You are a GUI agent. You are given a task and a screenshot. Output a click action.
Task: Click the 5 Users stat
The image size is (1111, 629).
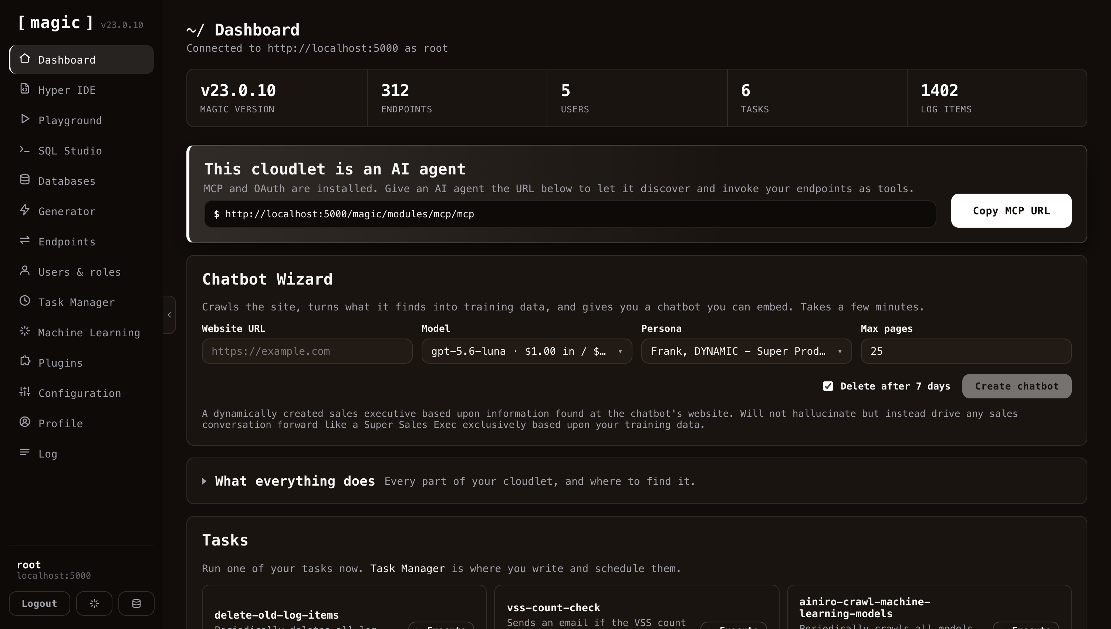point(637,98)
